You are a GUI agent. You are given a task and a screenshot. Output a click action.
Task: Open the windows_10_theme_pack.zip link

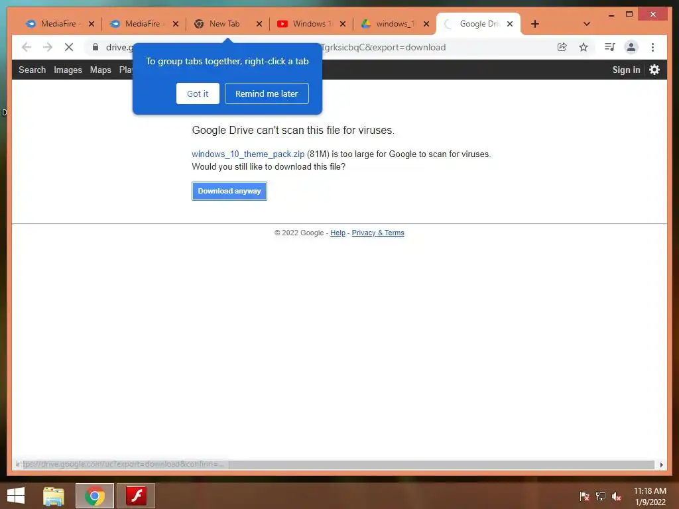point(248,154)
